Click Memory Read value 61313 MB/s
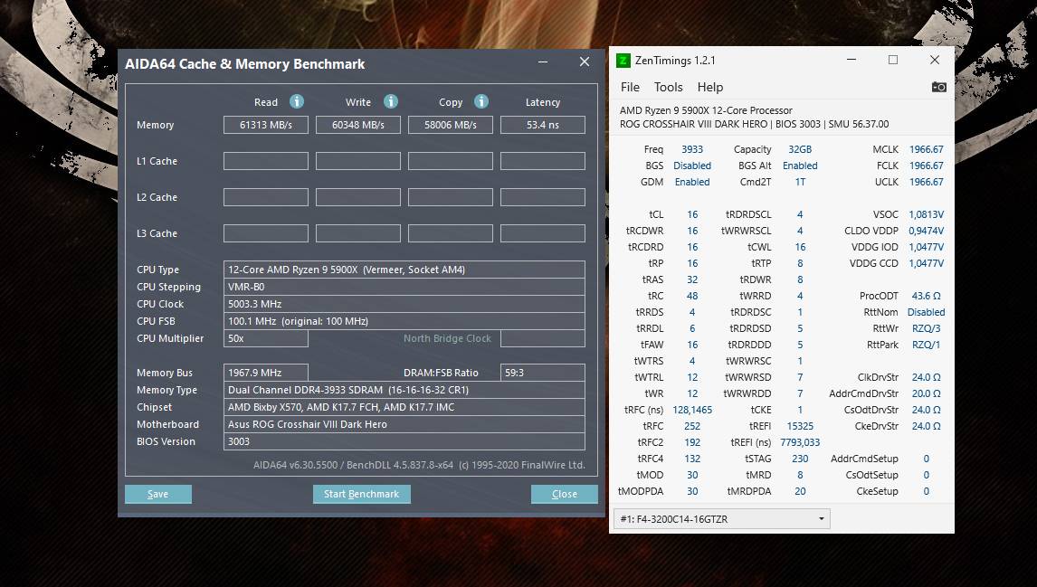Screen dimensions: 1037x587 pyautogui.click(x=266, y=125)
